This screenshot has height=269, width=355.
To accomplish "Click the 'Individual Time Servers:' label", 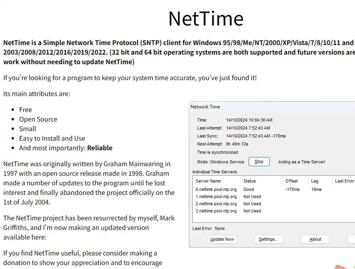I will click(x=215, y=172).
